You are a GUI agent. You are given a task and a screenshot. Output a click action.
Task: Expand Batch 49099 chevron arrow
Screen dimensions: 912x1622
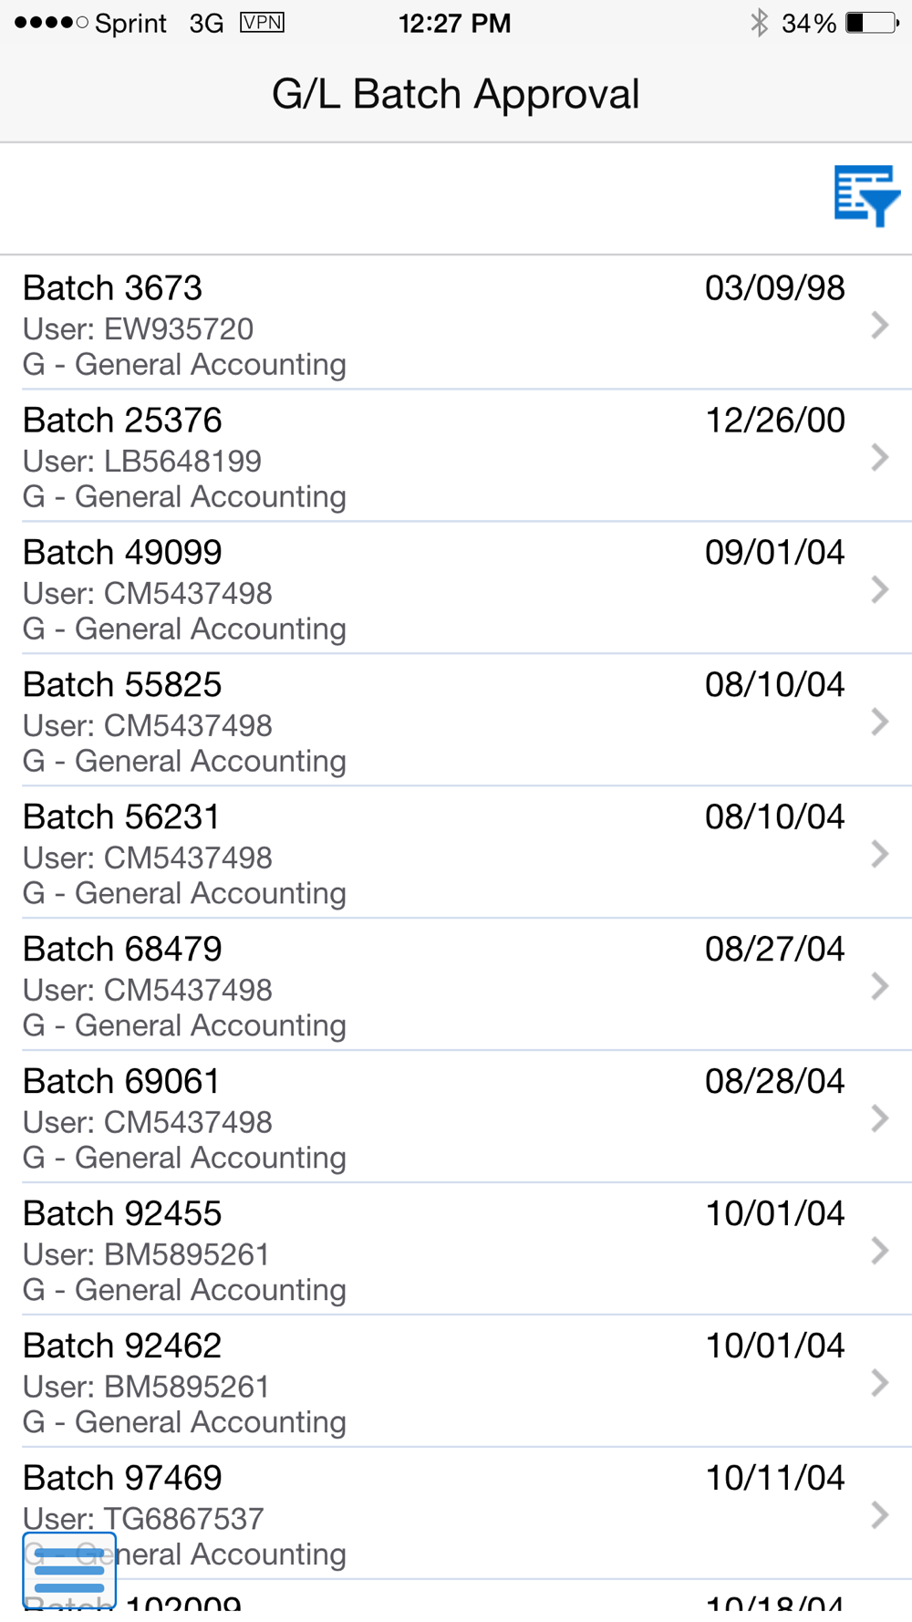[x=879, y=589]
